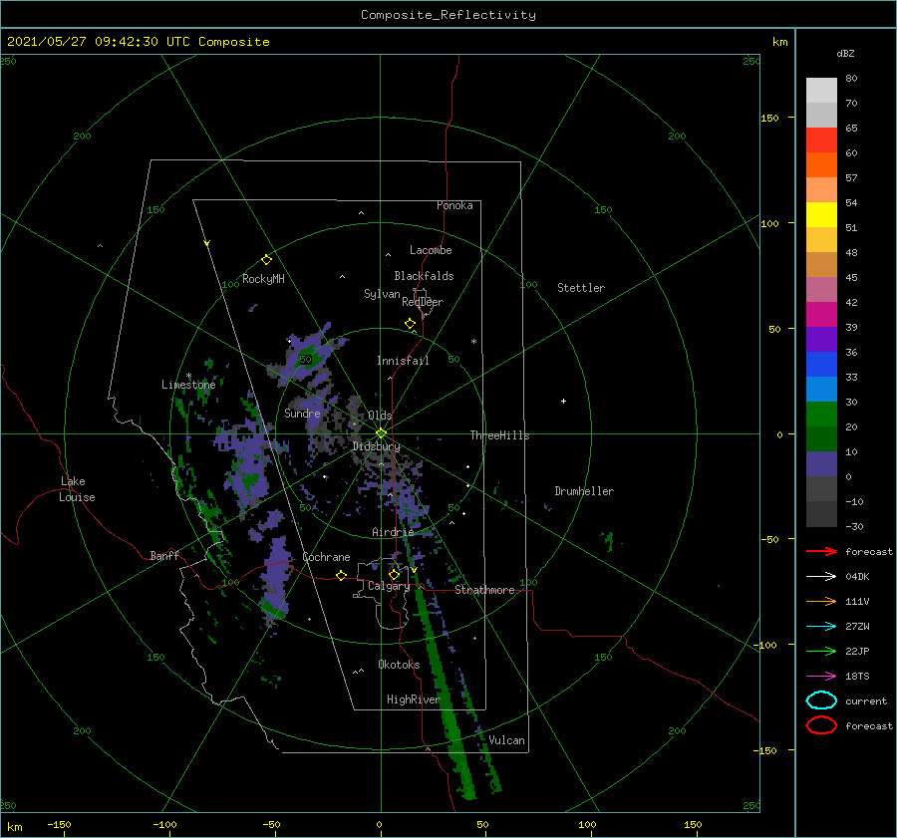This screenshot has height=838, width=897.
Task: Click the 51 dBZ yellow color swatch
Action: coord(821,215)
